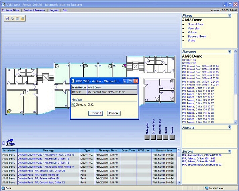Viewport: 239px width, 191px height.
Task: Open the Main plan link in Plans
Action: click(194, 29)
